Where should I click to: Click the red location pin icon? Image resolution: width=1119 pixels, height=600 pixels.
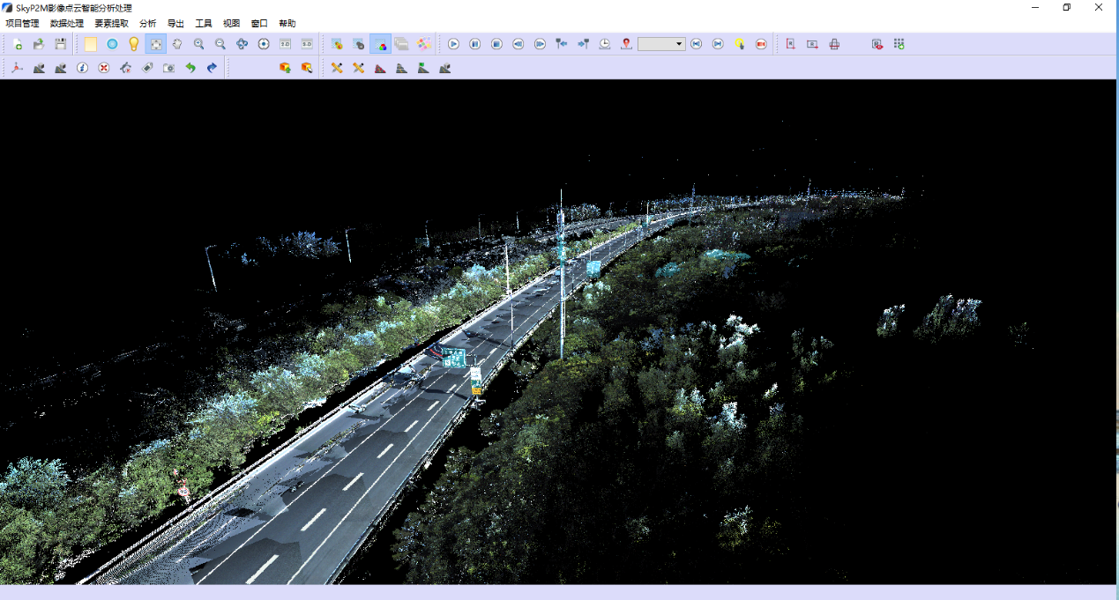[626, 44]
